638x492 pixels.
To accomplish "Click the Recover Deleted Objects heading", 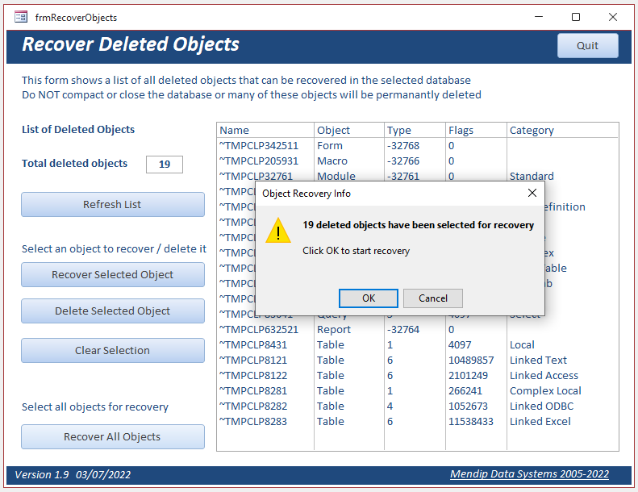I will tap(131, 44).
